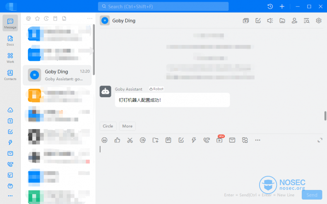Start a call from input toolbar

(x=207, y=140)
